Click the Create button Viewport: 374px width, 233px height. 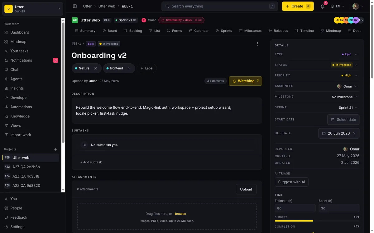298,6
